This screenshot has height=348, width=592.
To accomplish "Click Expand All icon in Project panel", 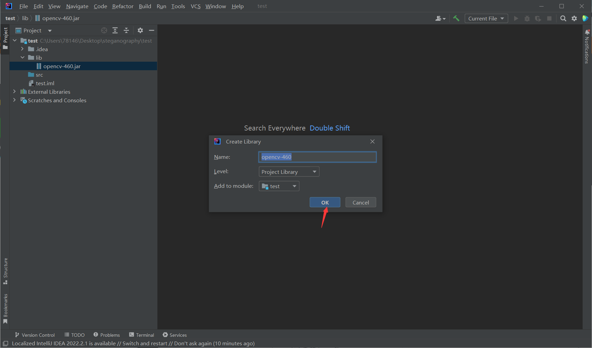I will (x=115, y=30).
